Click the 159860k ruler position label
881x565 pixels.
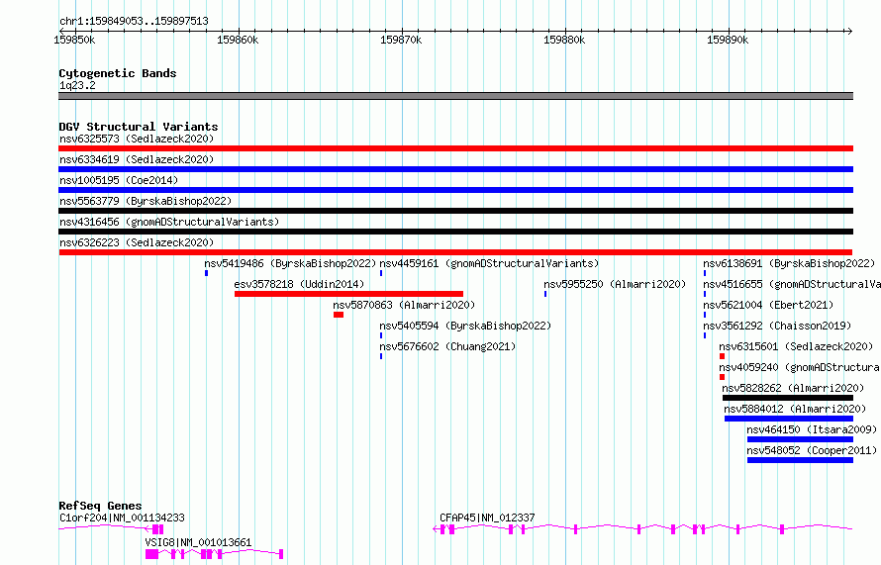pos(238,40)
